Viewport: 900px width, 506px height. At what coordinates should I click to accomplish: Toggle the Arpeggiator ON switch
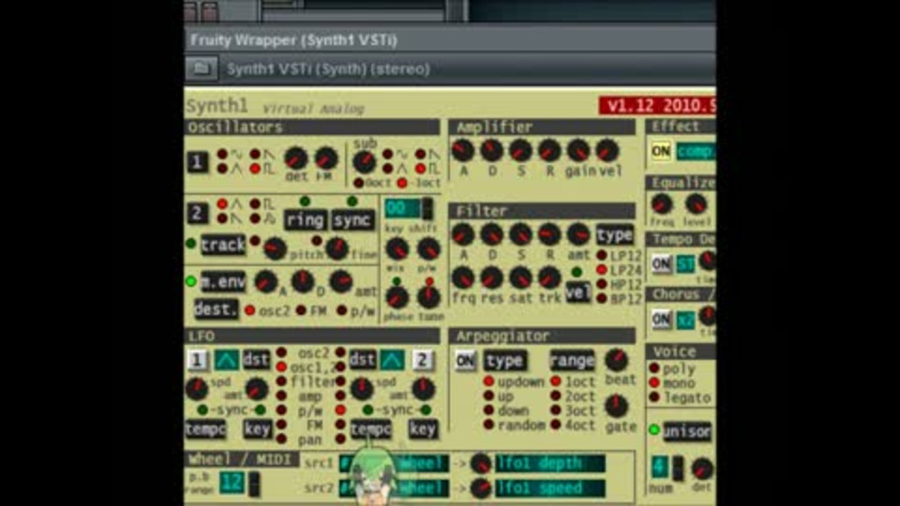[x=465, y=361]
